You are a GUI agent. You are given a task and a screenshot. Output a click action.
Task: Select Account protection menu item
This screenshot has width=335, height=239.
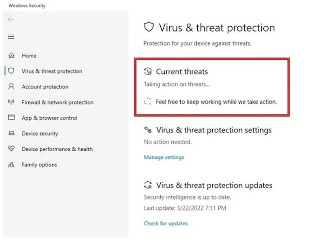45,87
